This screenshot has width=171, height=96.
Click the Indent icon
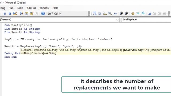(122, 13)
